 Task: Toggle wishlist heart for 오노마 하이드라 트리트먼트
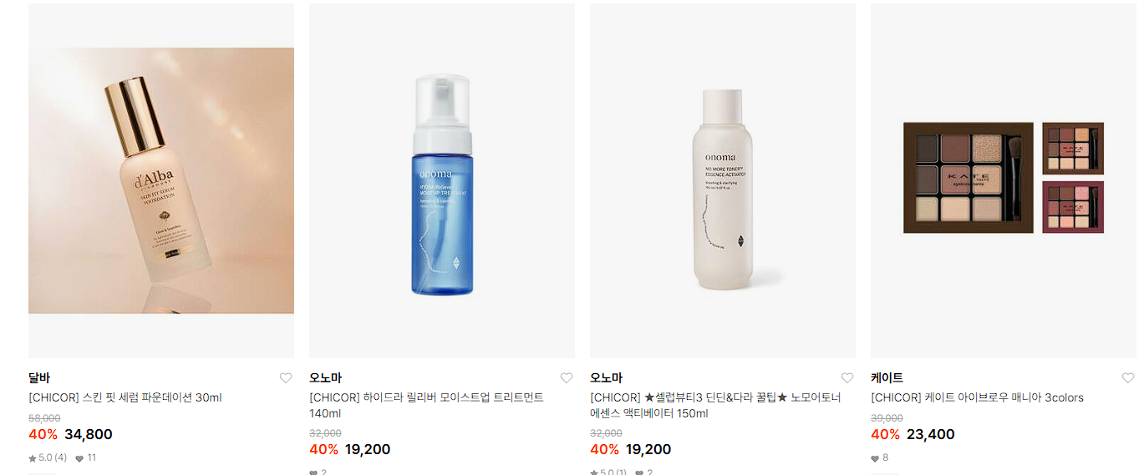[567, 378]
